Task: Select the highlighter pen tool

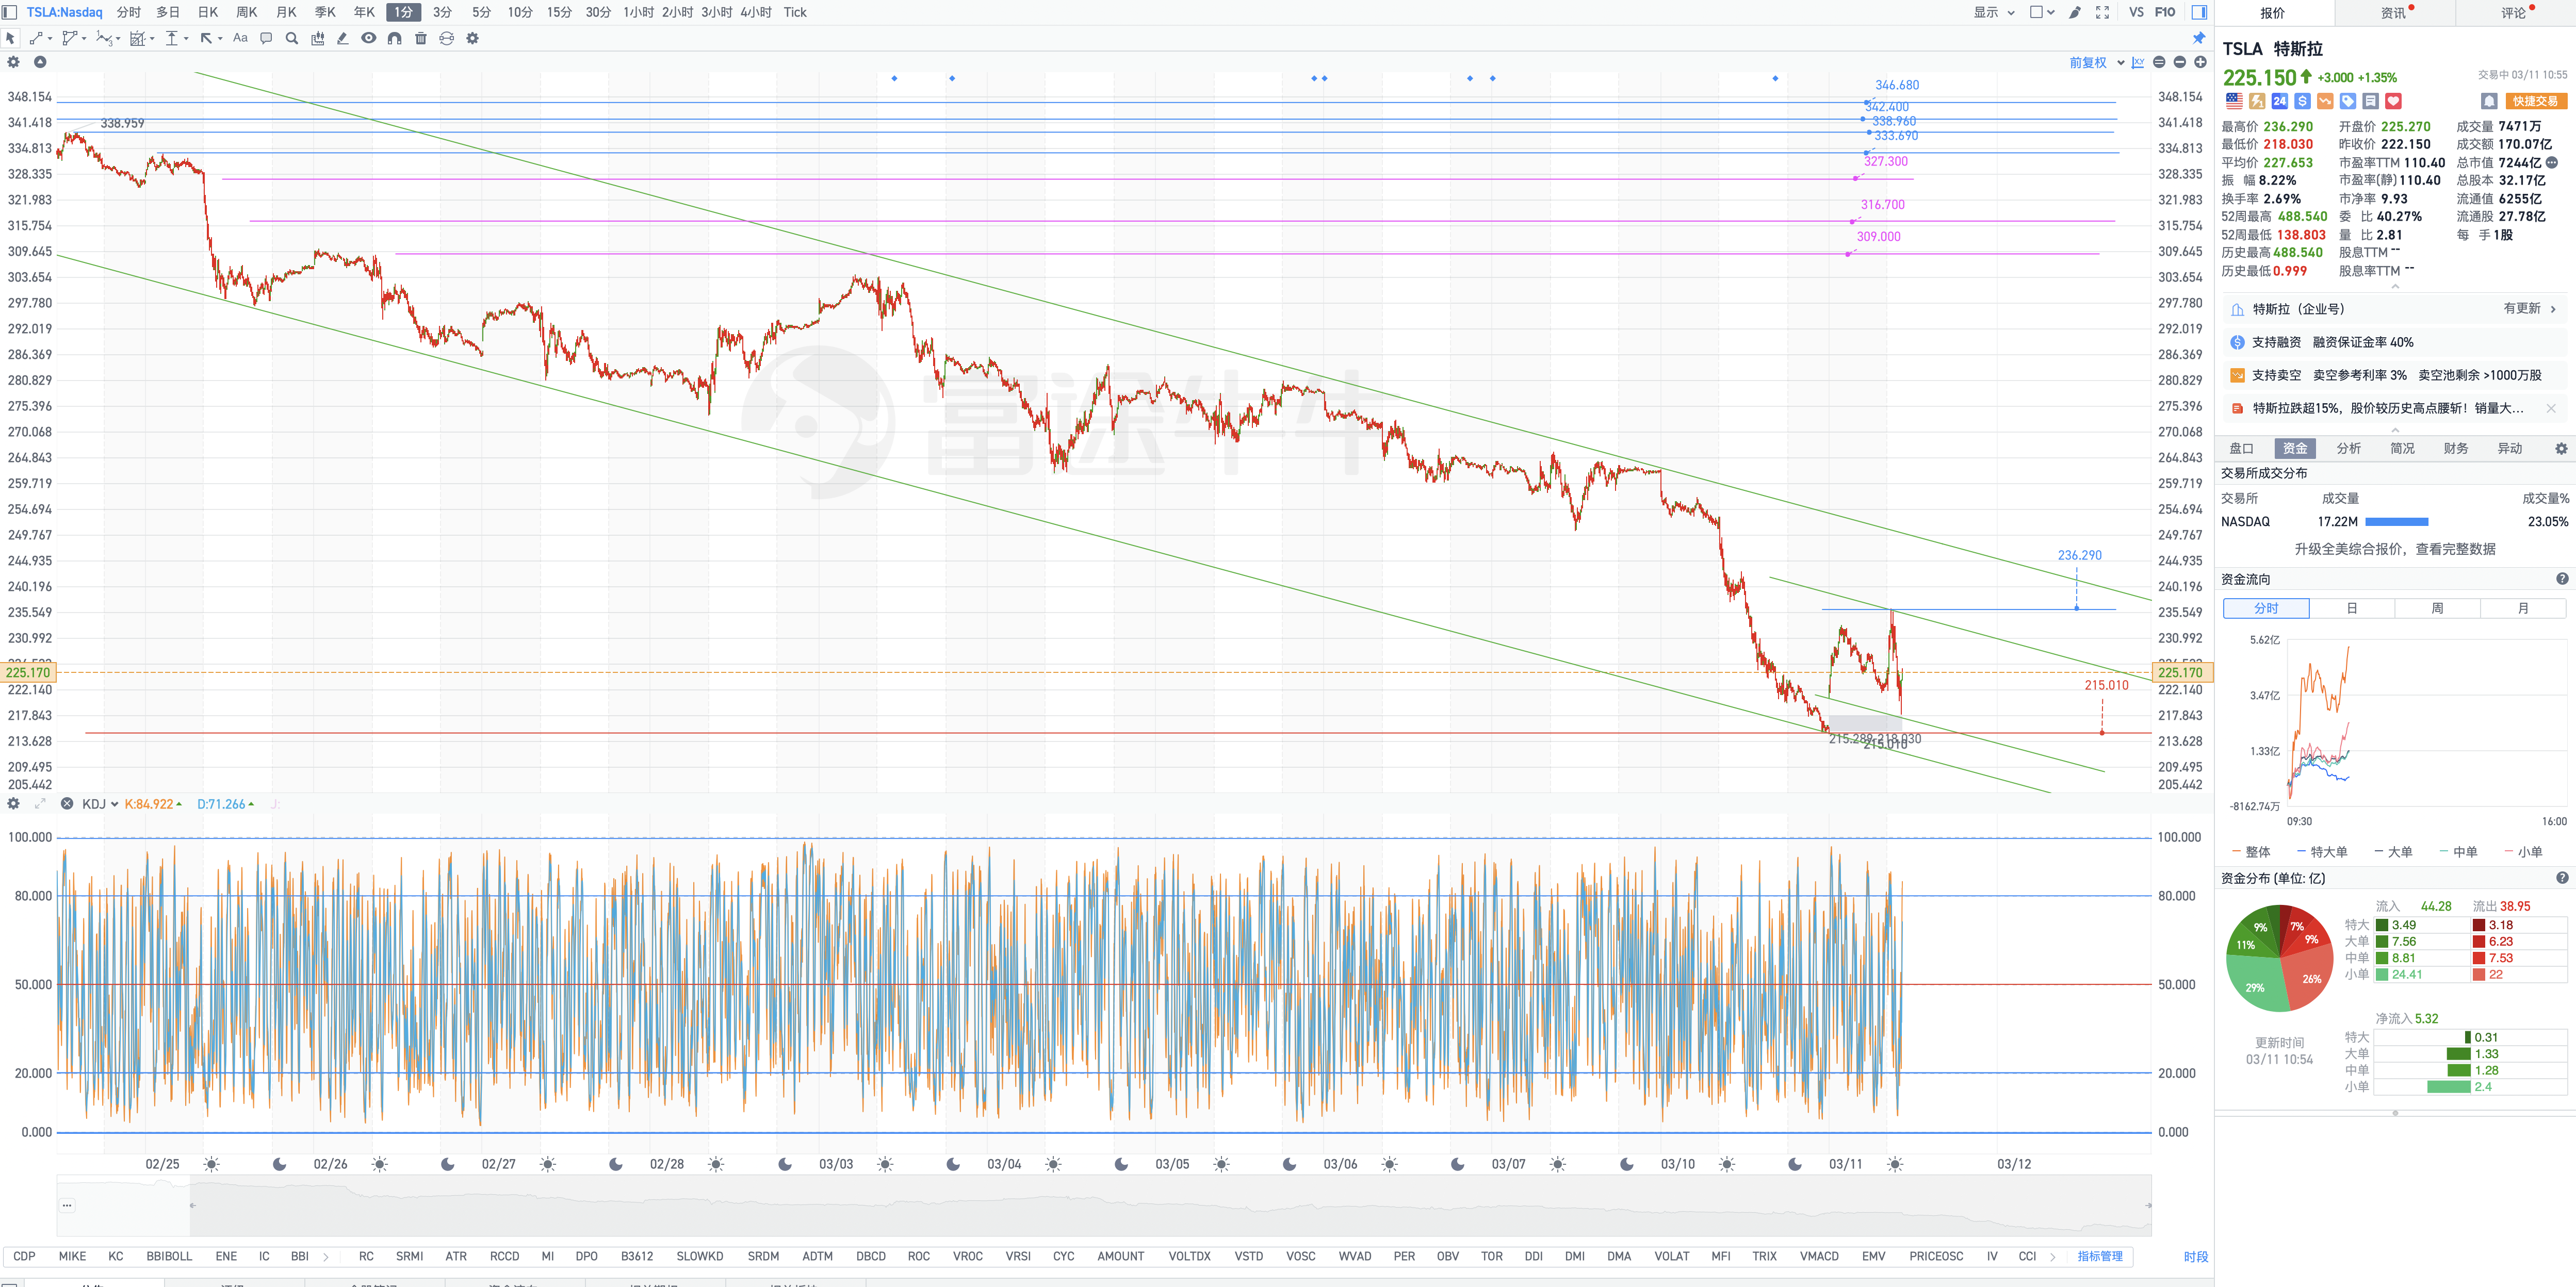Action: 343,38
